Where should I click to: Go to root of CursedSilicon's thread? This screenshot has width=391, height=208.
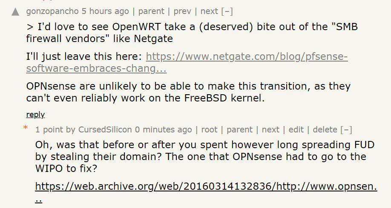(x=209, y=129)
